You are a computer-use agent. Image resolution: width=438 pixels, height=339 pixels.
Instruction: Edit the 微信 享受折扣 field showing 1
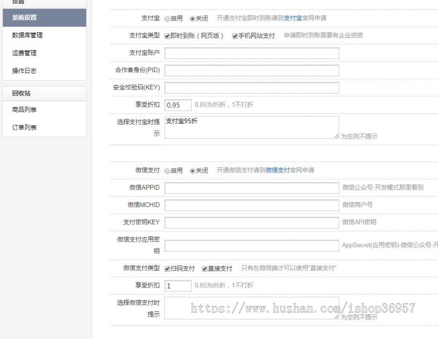pyautogui.click(x=178, y=285)
